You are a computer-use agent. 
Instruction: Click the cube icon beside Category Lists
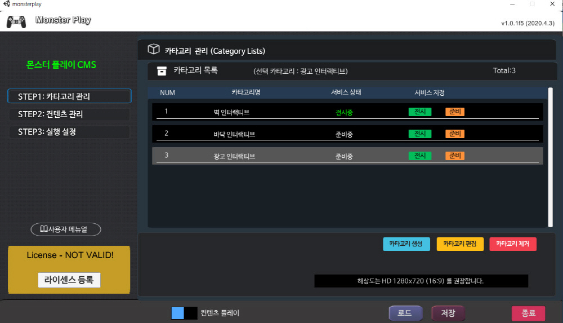[x=154, y=49]
